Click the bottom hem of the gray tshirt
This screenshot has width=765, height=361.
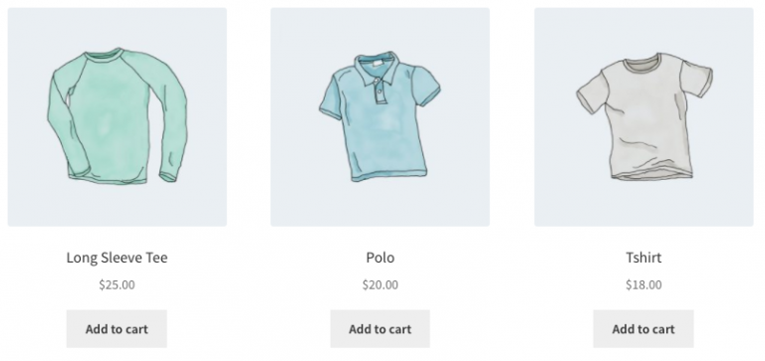point(651,174)
